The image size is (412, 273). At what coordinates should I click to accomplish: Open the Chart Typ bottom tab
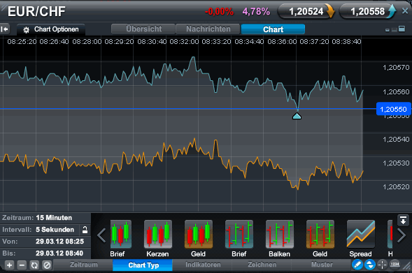point(143,265)
